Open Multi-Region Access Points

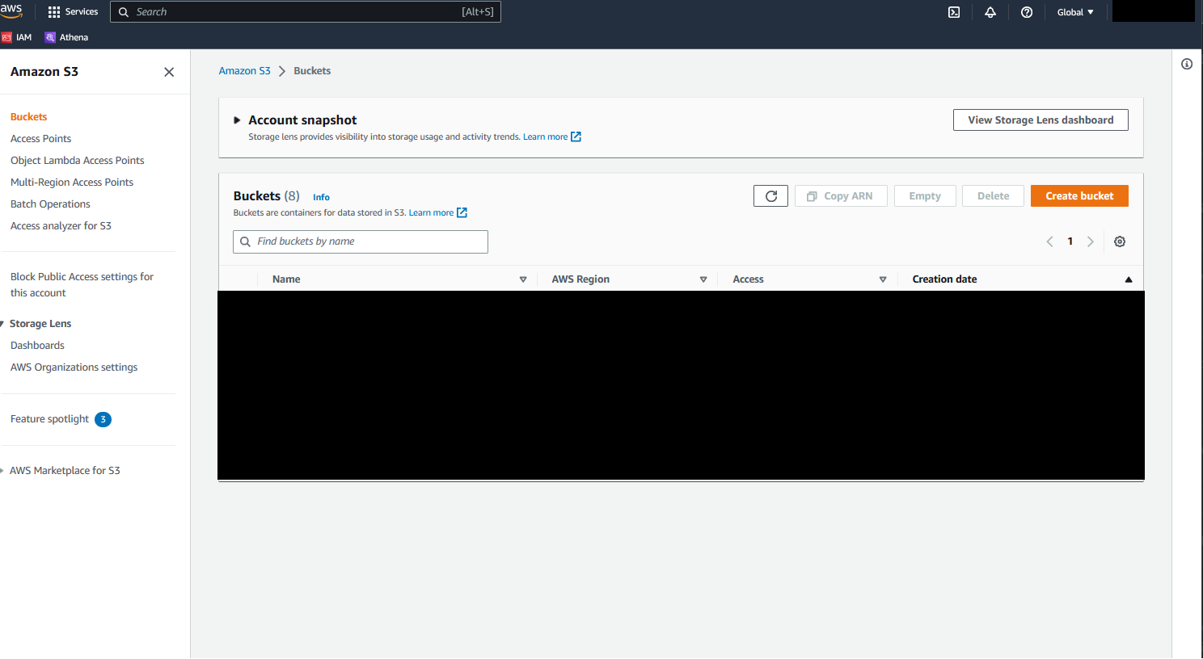tap(72, 183)
